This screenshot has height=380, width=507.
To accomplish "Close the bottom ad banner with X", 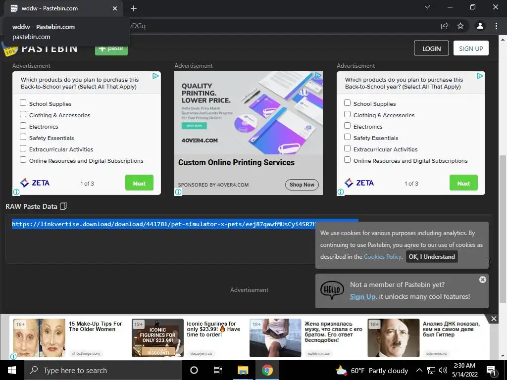I will [x=494, y=319].
